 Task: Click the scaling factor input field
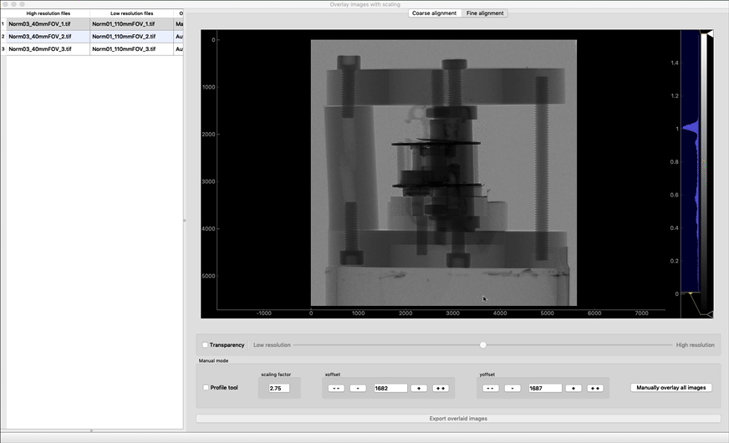pos(278,388)
